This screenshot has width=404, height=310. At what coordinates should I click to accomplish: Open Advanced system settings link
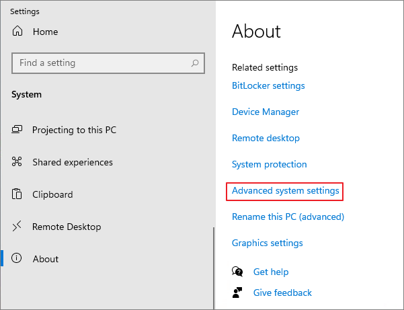tap(285, 191)
